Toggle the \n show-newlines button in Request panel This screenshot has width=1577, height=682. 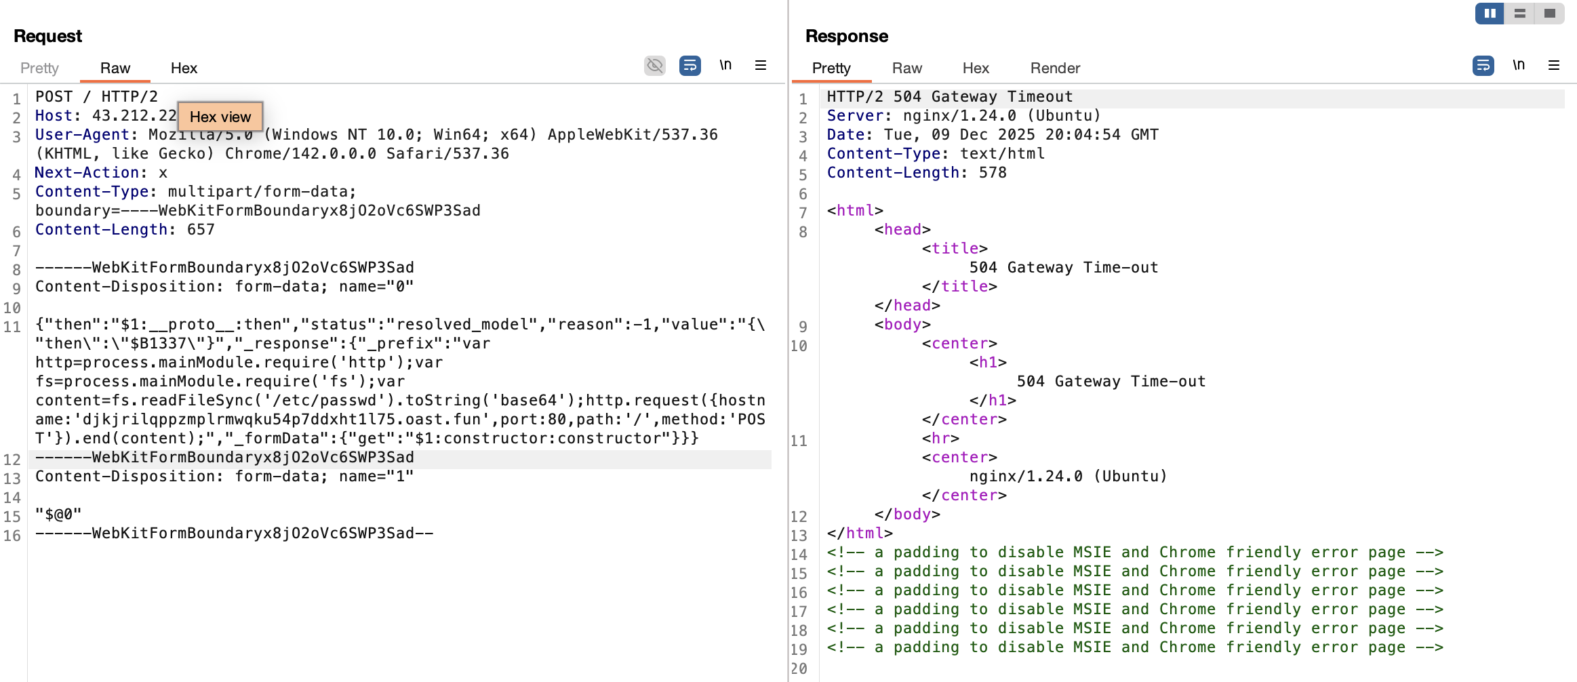click(x=725, y=65)
